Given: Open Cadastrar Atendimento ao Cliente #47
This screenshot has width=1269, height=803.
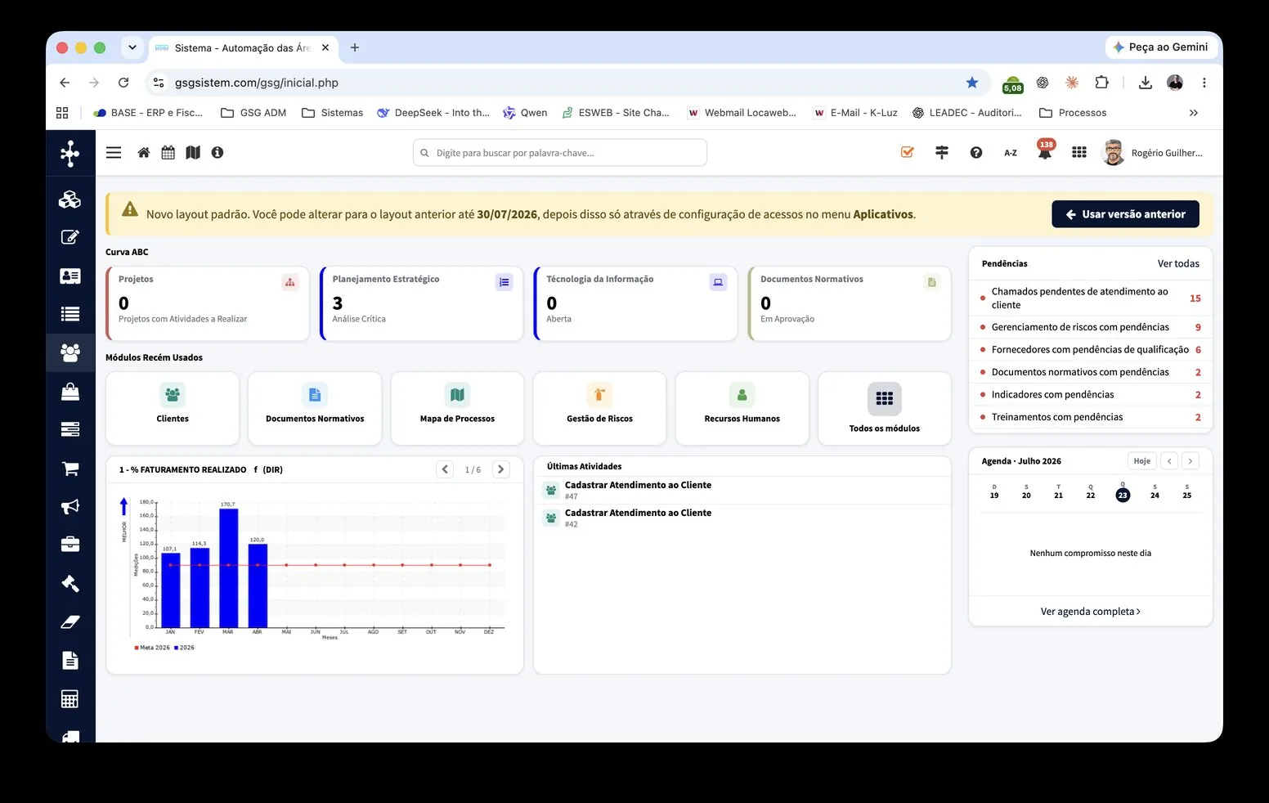Looking at the screenshot, I should point(742,490).
